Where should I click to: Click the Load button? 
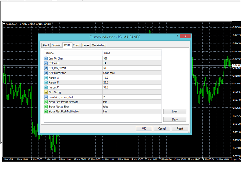tap(175, 112)
